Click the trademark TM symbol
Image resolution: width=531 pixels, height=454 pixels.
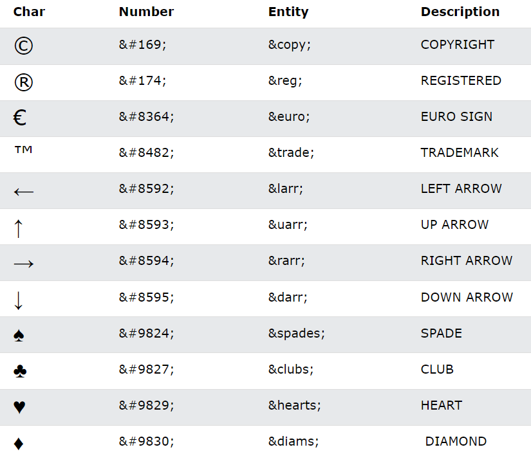coord(23,150)
